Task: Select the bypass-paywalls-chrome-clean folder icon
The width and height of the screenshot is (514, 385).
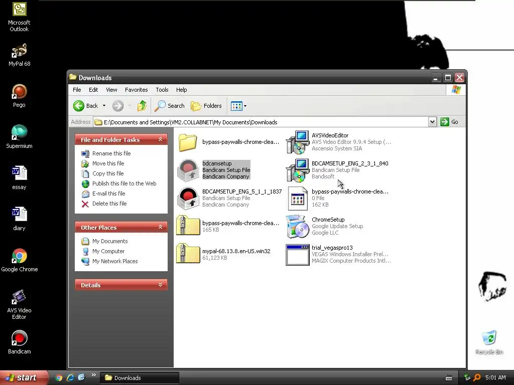Action: (x=188, y=142)
